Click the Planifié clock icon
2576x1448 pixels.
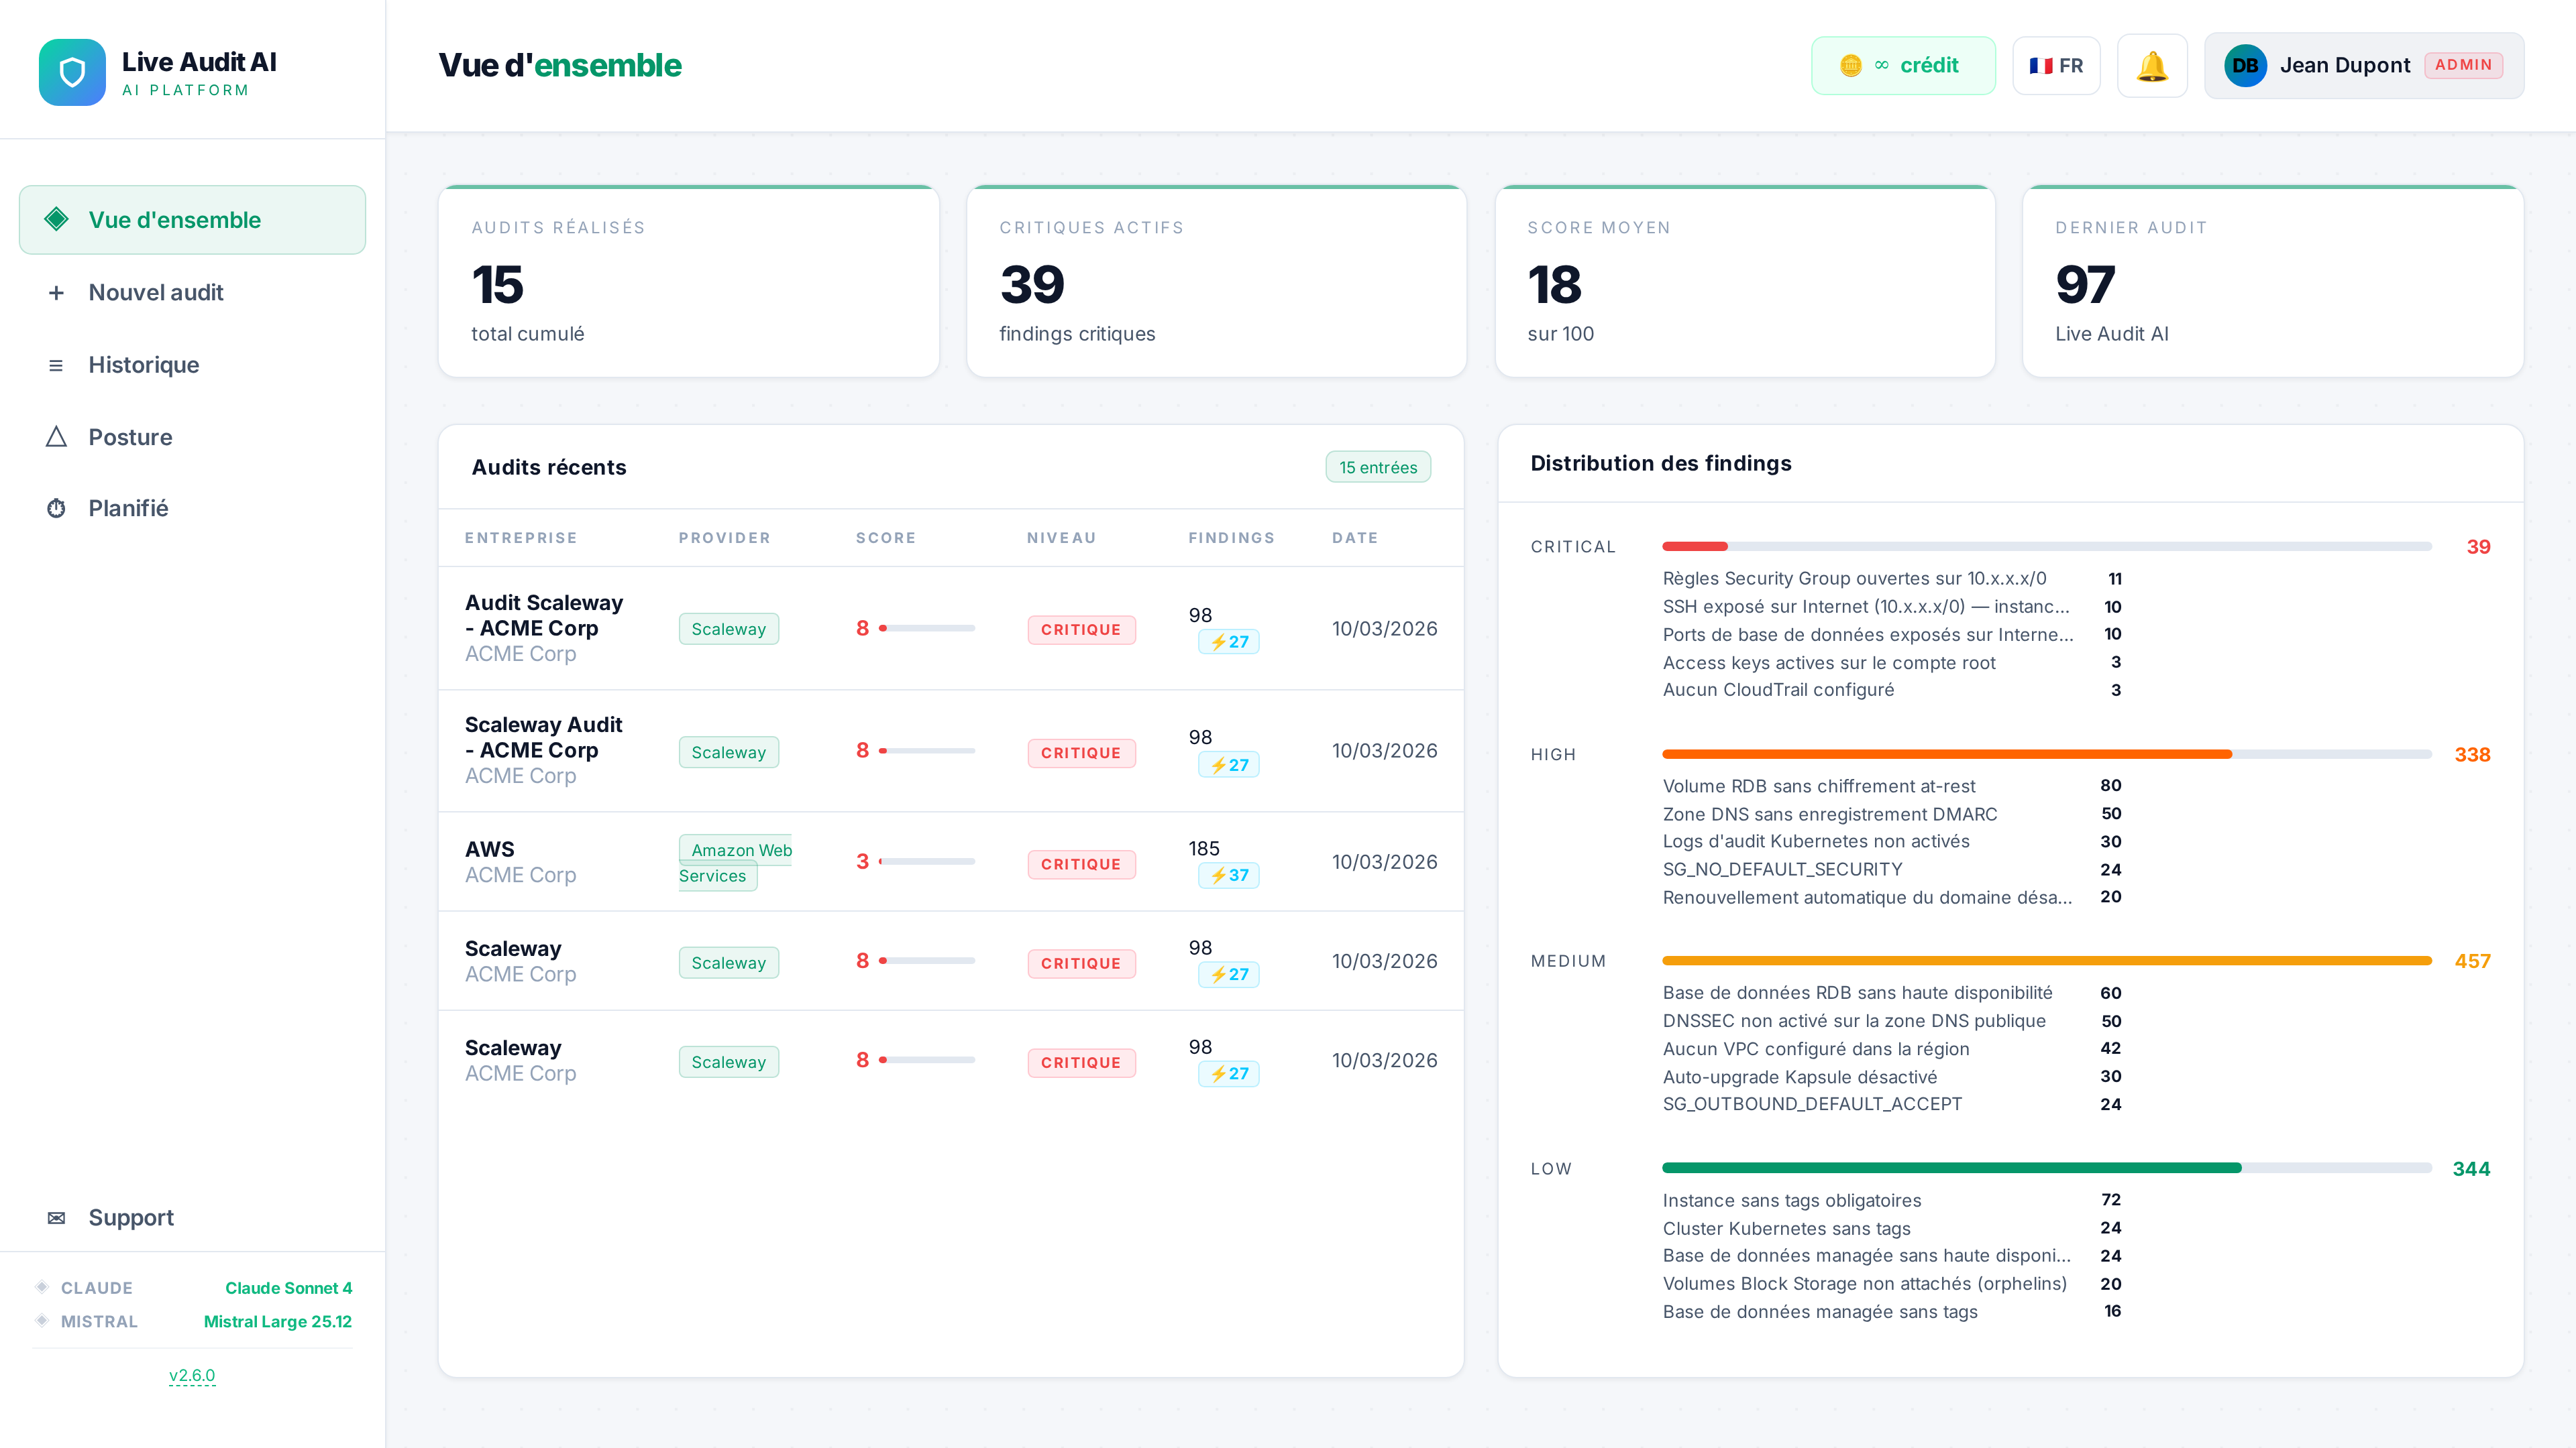(56, 509)
